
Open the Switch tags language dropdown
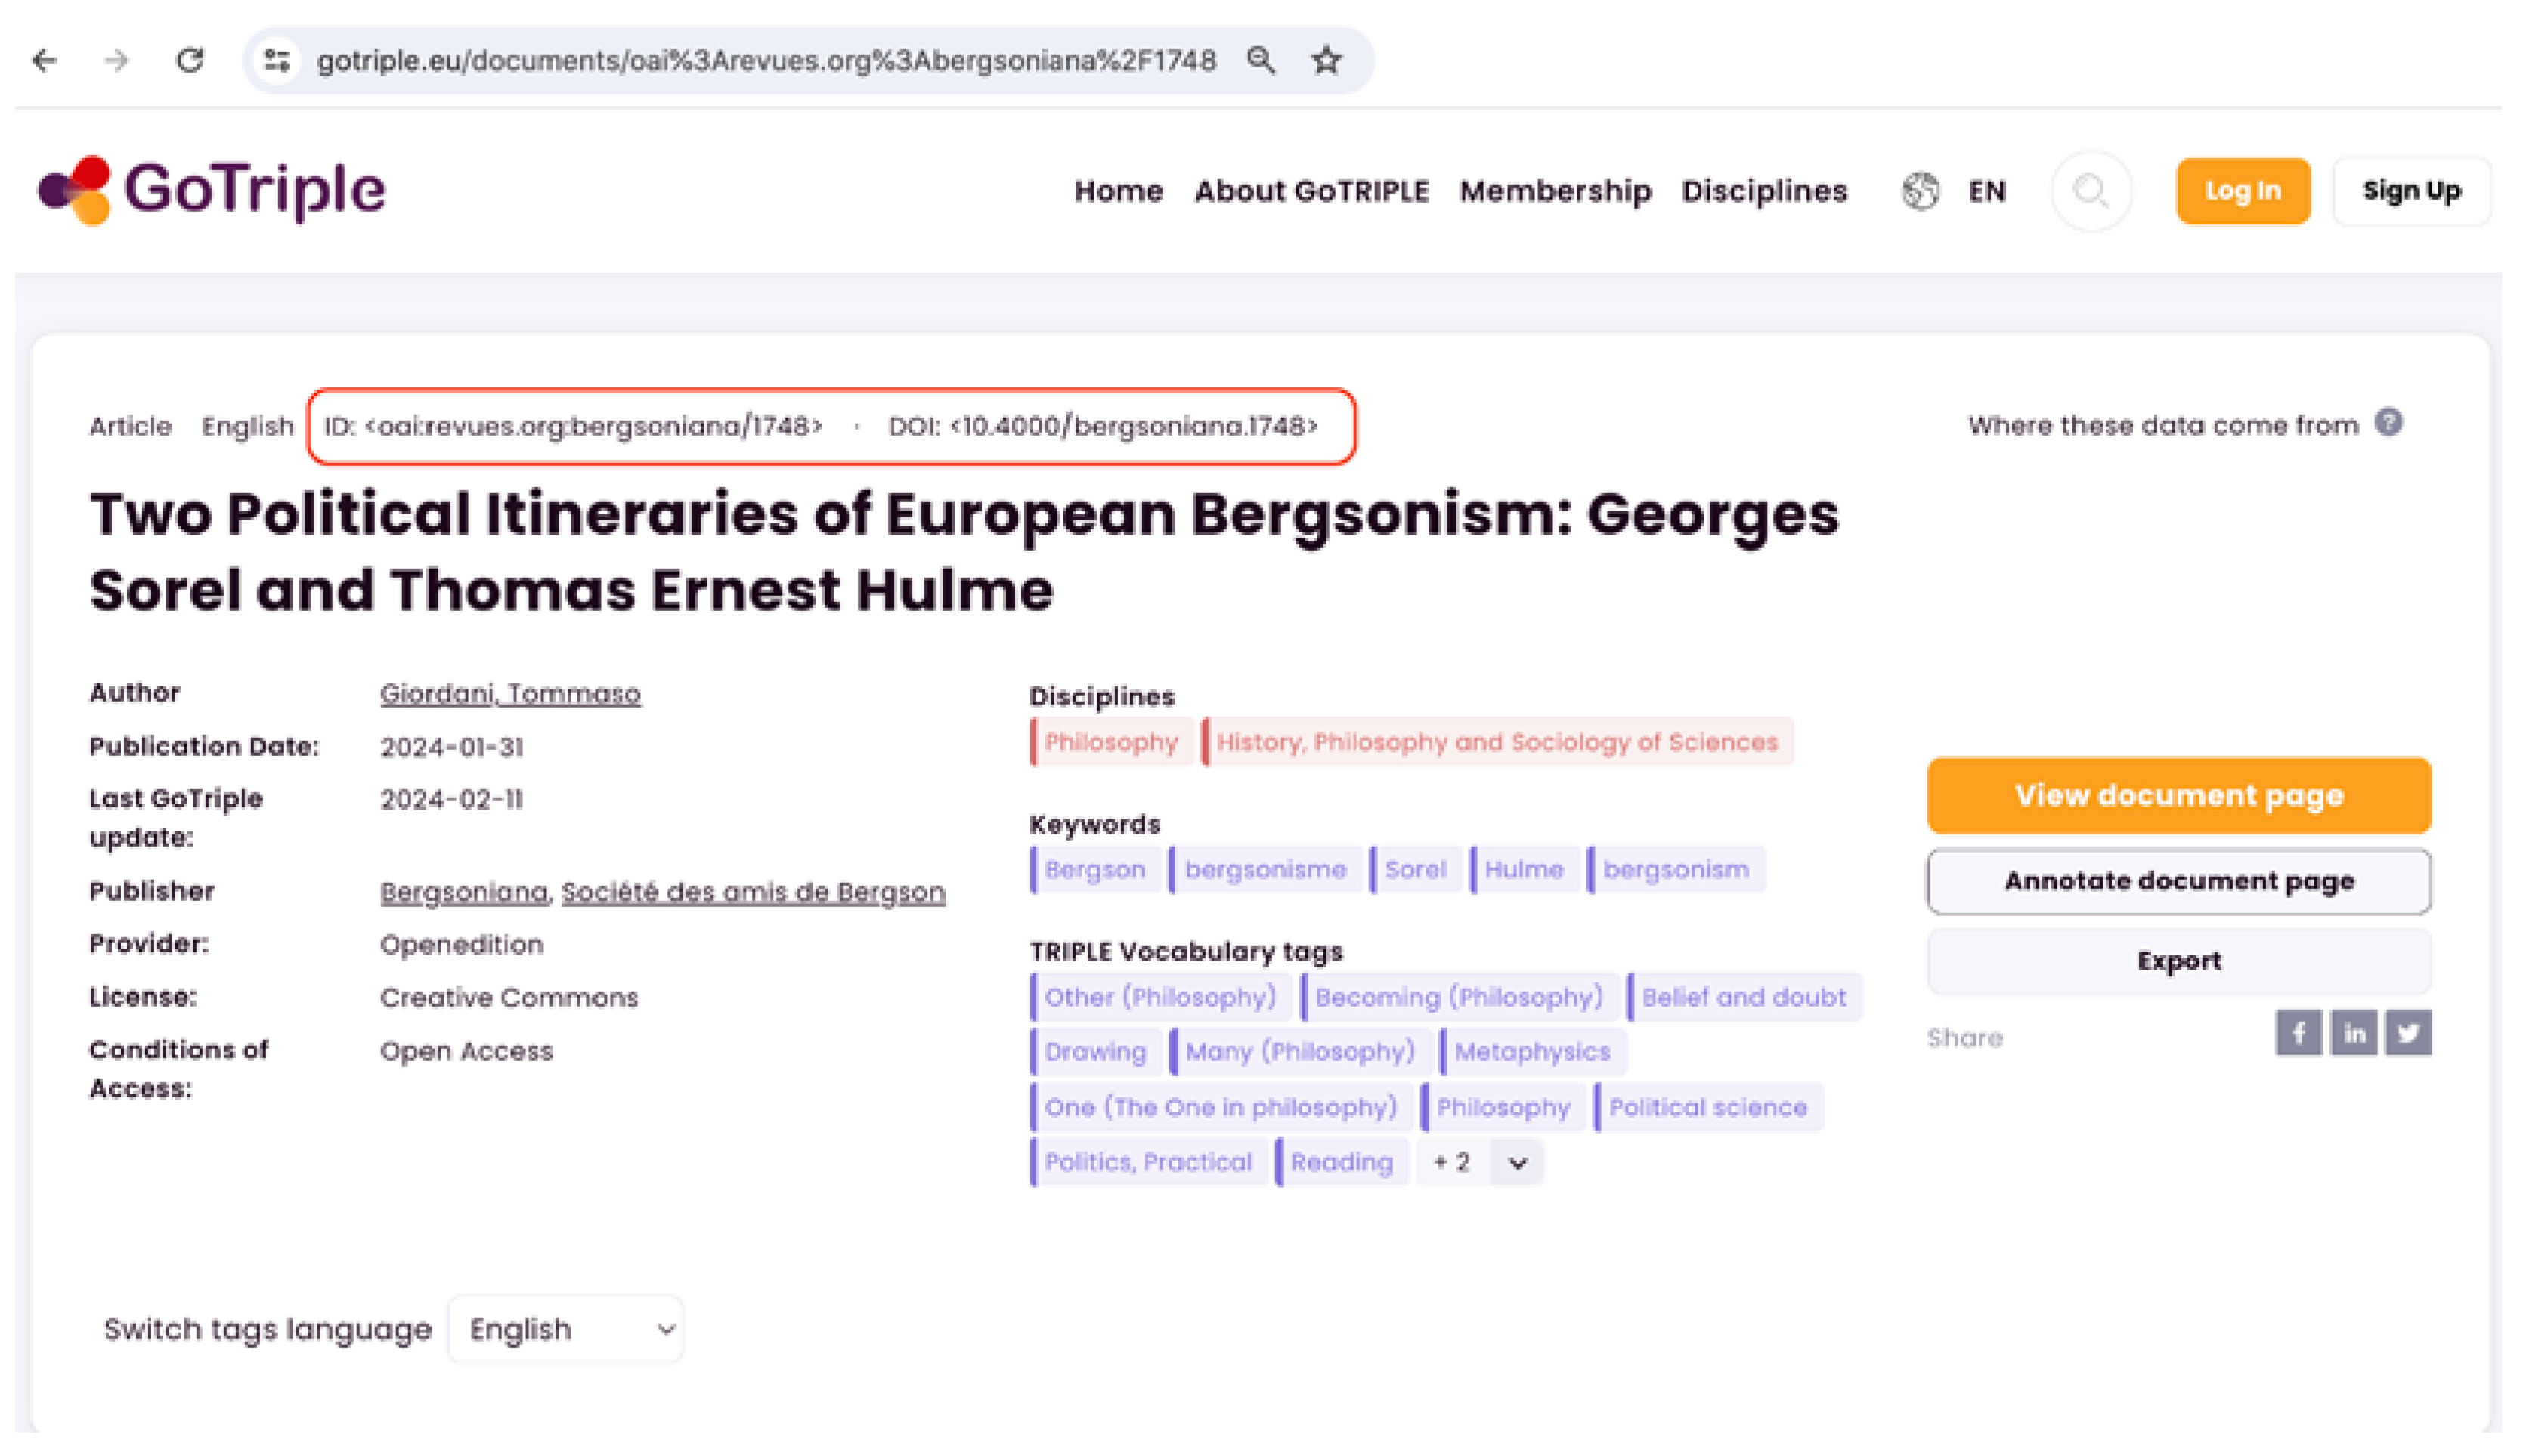(565, 1329)
